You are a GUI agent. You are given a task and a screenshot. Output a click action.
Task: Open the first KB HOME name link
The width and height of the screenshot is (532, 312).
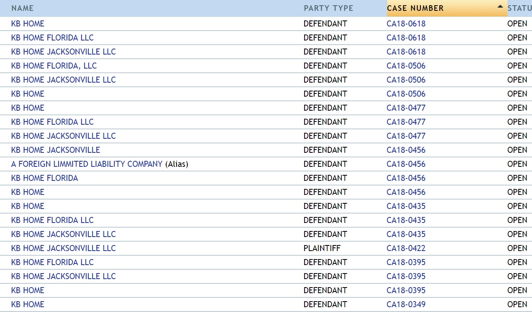point(28,24)
